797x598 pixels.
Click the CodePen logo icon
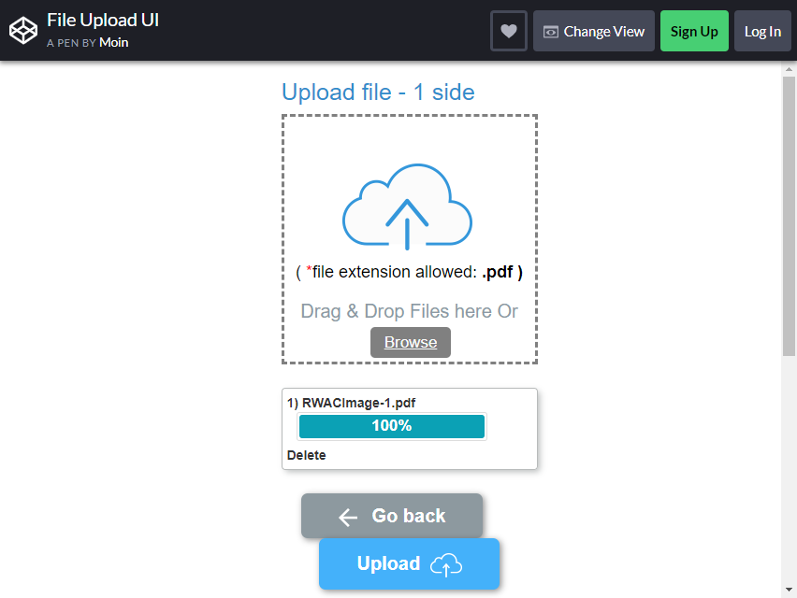coord(23,31)
